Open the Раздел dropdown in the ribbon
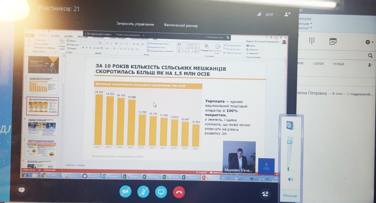 72,49
